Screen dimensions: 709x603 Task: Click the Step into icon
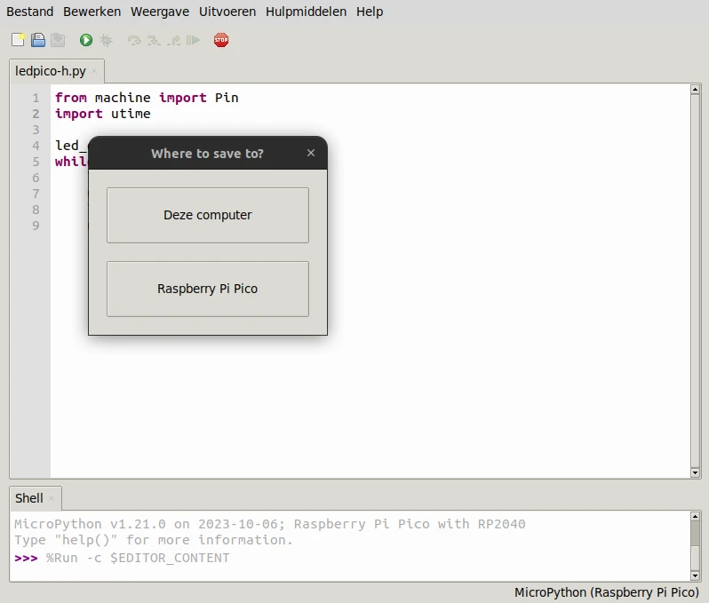point(154,40)
